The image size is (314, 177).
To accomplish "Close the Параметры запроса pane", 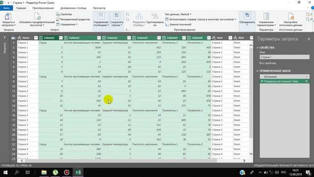I will pyautogui.click(x=309, y=39).
